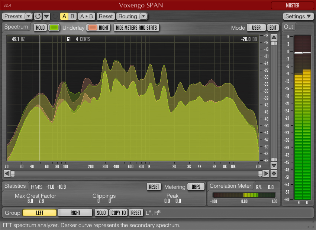
Task: Open the USER mode selector
Action: tap(256, 27)
